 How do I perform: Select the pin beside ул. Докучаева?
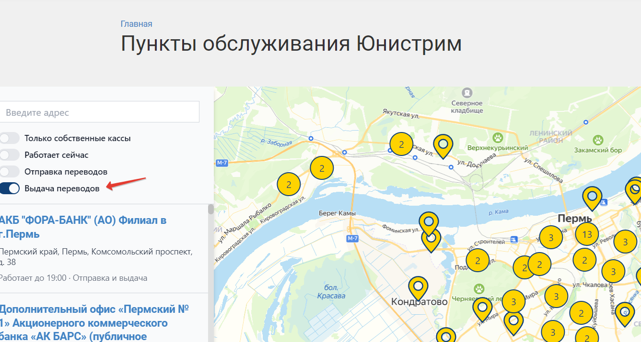tap(443, 146)
